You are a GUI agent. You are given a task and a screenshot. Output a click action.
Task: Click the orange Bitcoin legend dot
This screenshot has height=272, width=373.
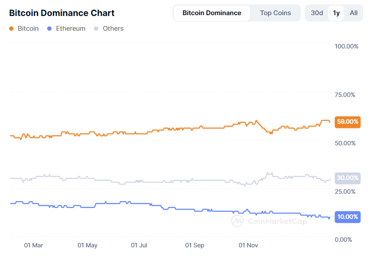coord(11,29)
